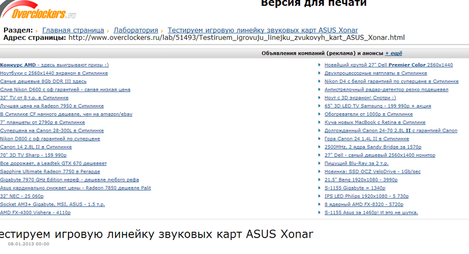Open Новинка SSD OCZ VeloDrive link
The image size is (469, 254).
[x=372, y=171]
